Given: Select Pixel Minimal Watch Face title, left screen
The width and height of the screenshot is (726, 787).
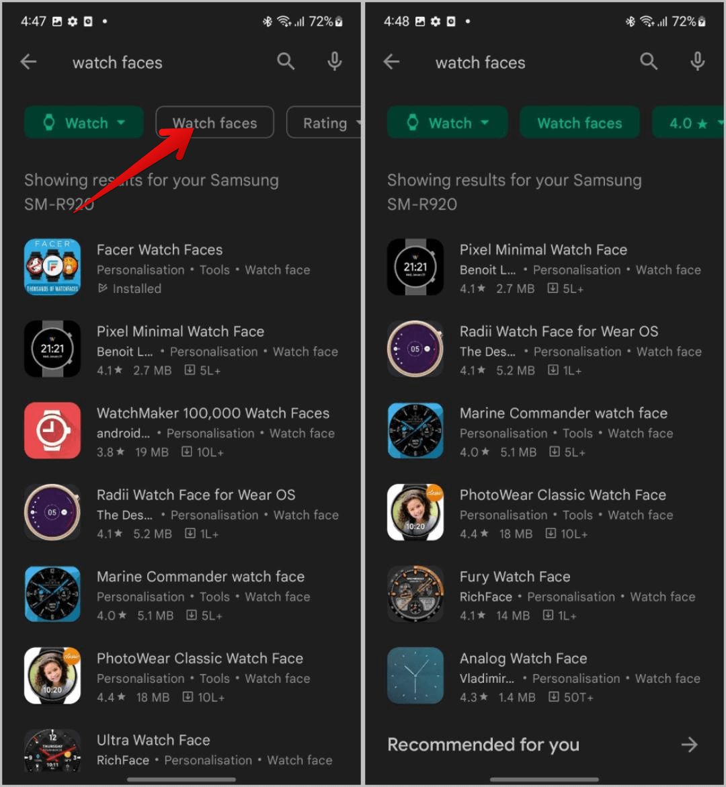Looking at the screenshot, I should (180, 331).
